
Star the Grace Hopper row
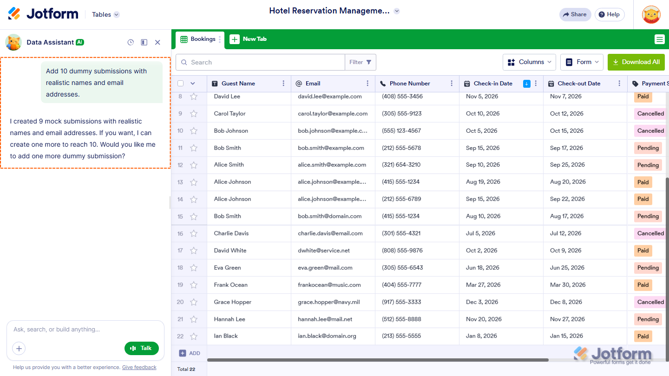194,302
